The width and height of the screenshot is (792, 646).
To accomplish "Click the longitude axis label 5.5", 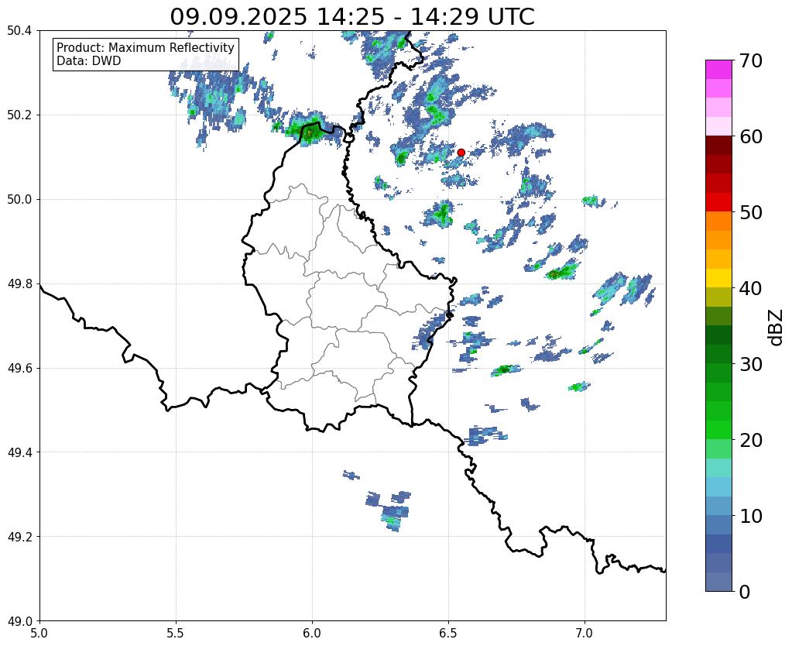I will [x=176, y=633].
